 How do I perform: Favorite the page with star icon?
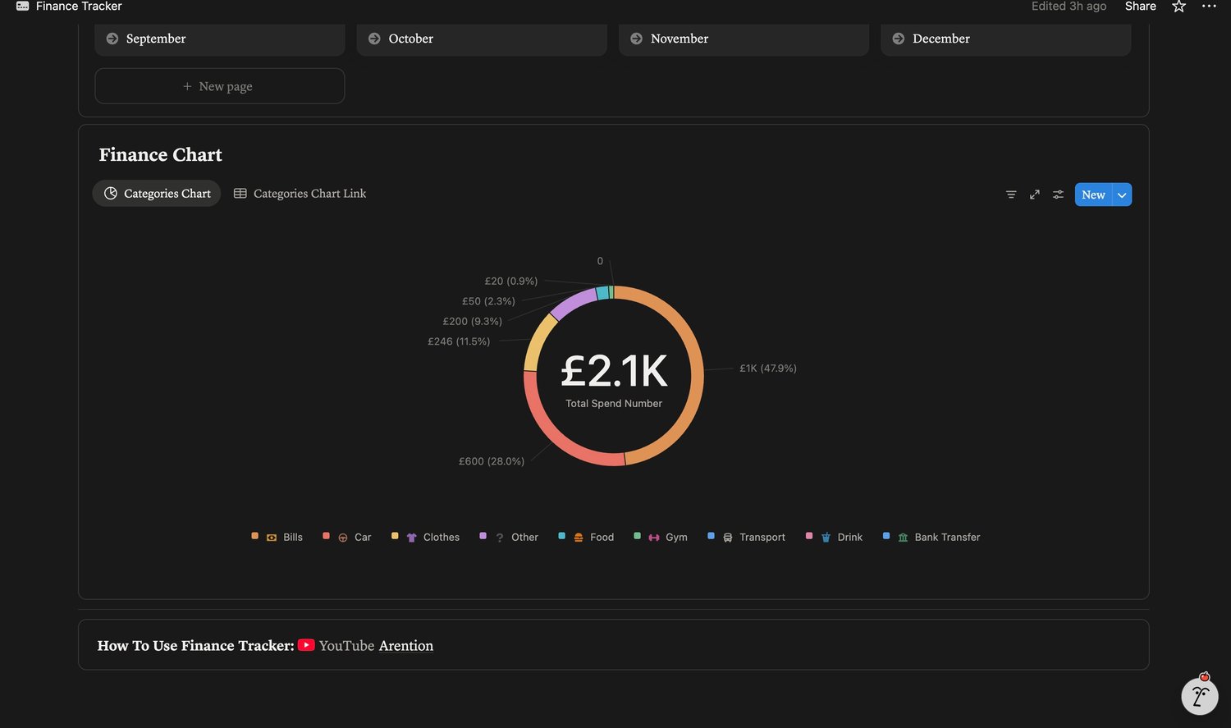[1178, 7]
